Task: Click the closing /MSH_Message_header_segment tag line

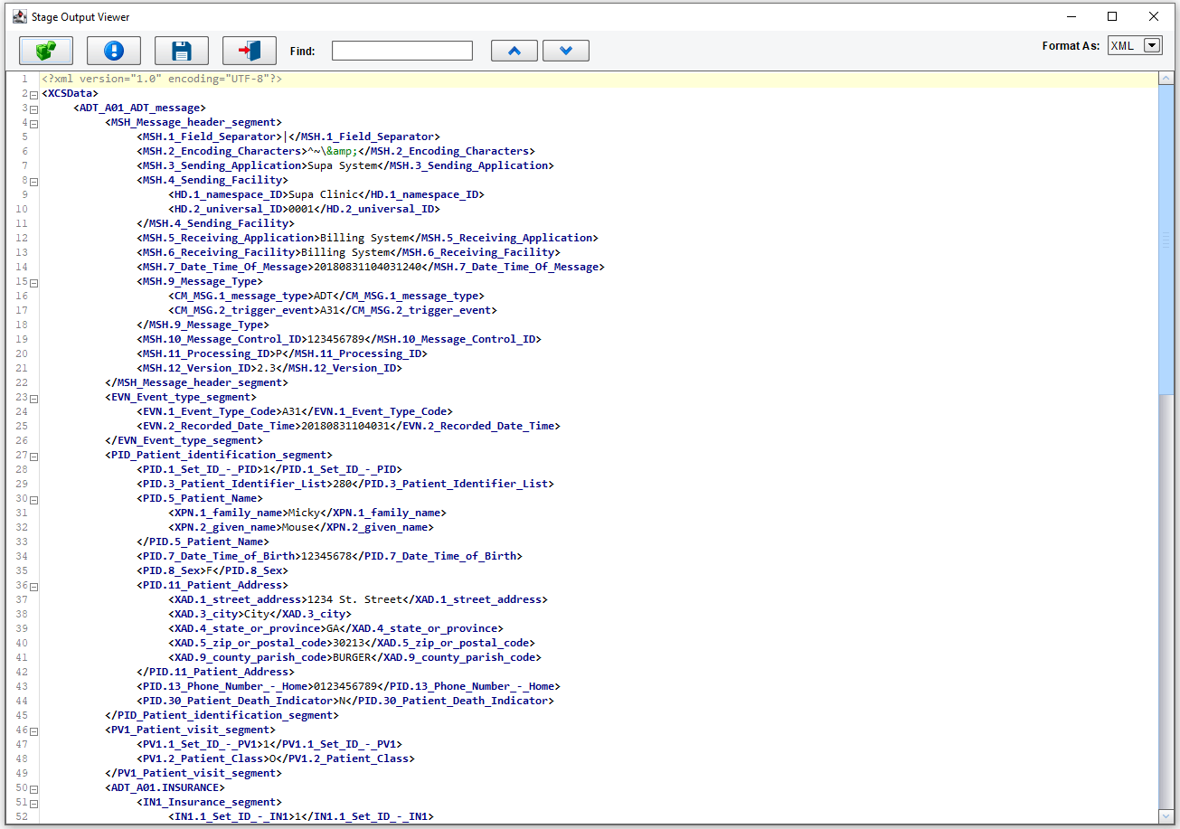Action: 196,382
